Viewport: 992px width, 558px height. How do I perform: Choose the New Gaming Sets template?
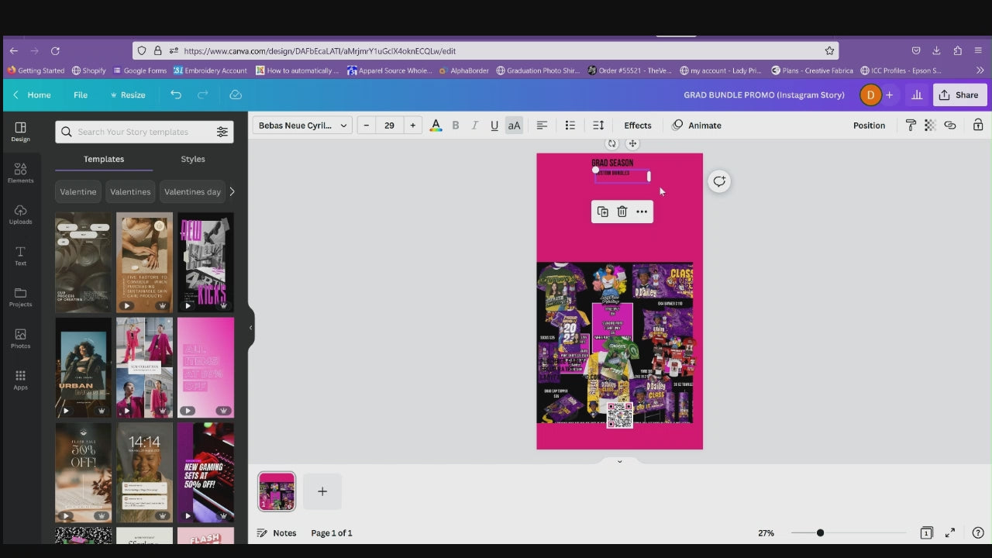pyautogui.click(x=205, y=473)
